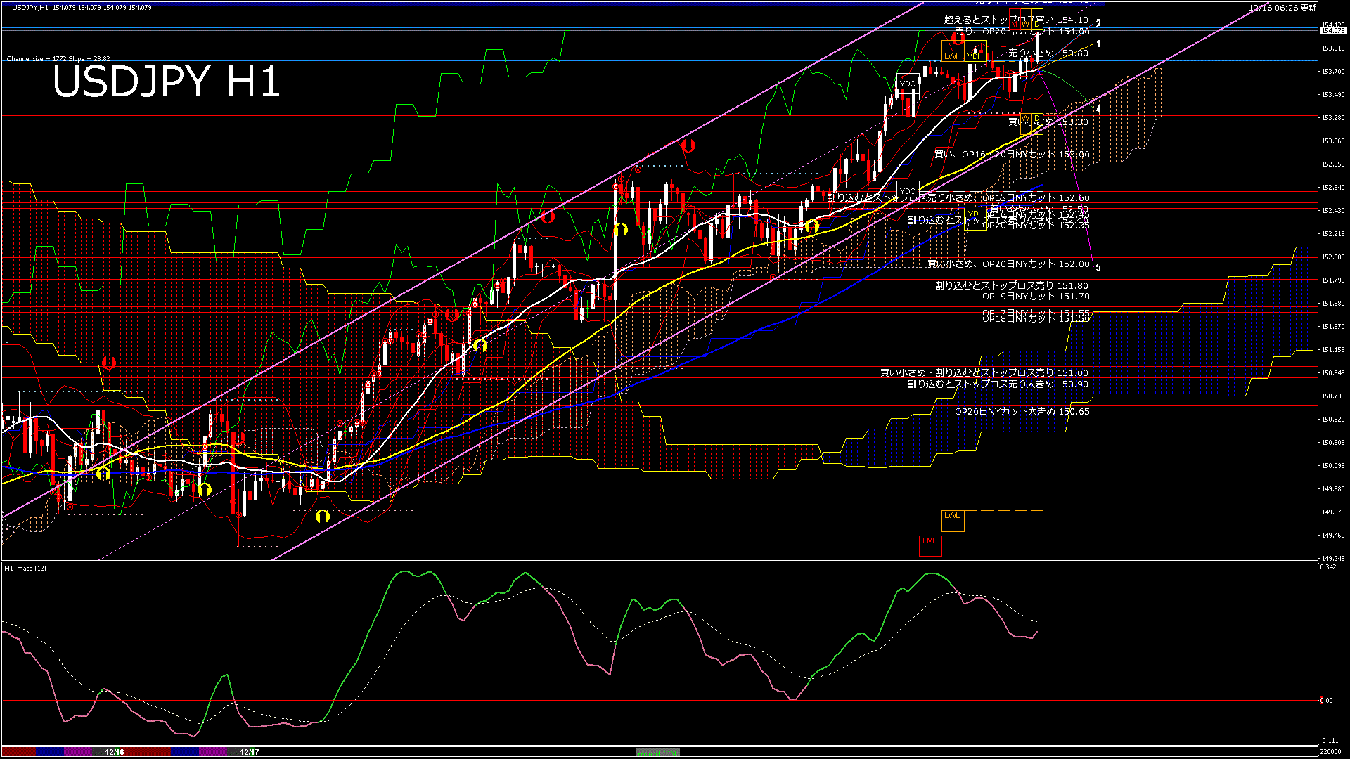Click the YDO label box
The image size is (1350, 759).
pos(908,191)
